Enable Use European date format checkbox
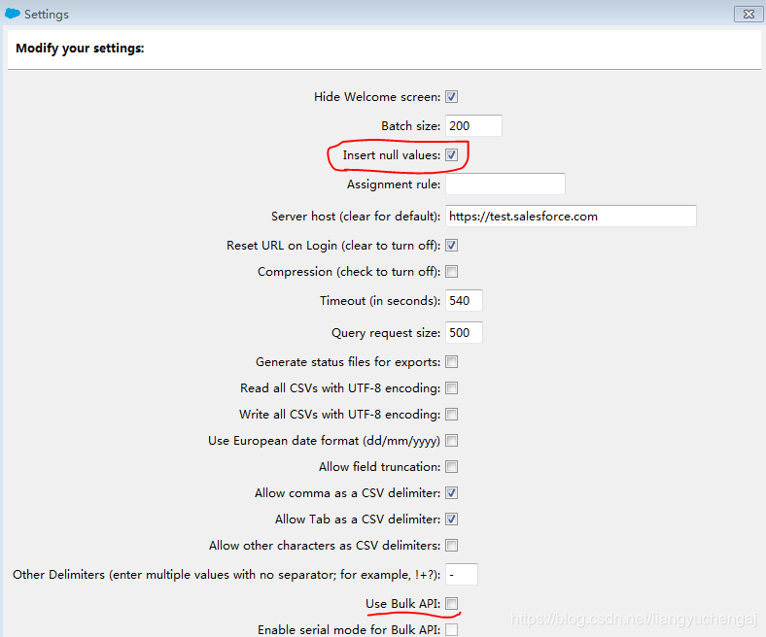 pyautogui.click(x=451, y=441)
